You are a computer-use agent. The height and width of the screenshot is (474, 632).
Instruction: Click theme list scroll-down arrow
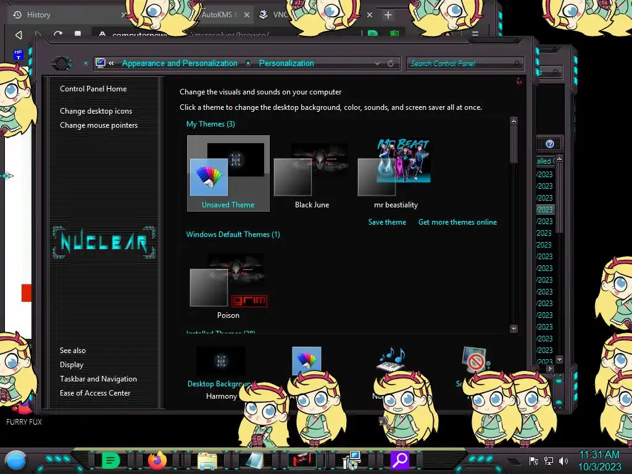[513, 328]
